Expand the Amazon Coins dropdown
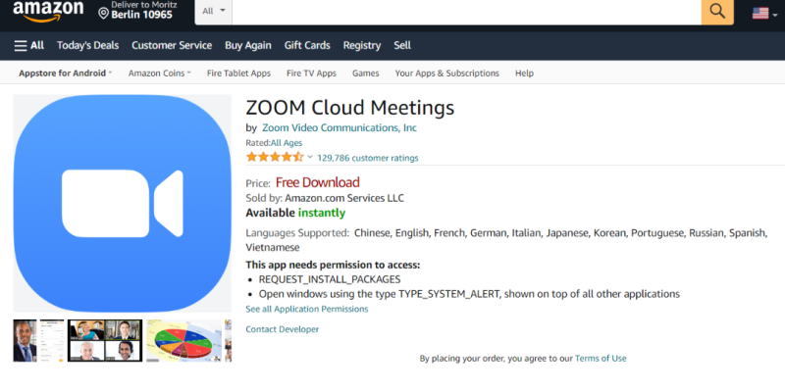Image resolution: width=785 pixels, height=392 pixels. [160, 73]
